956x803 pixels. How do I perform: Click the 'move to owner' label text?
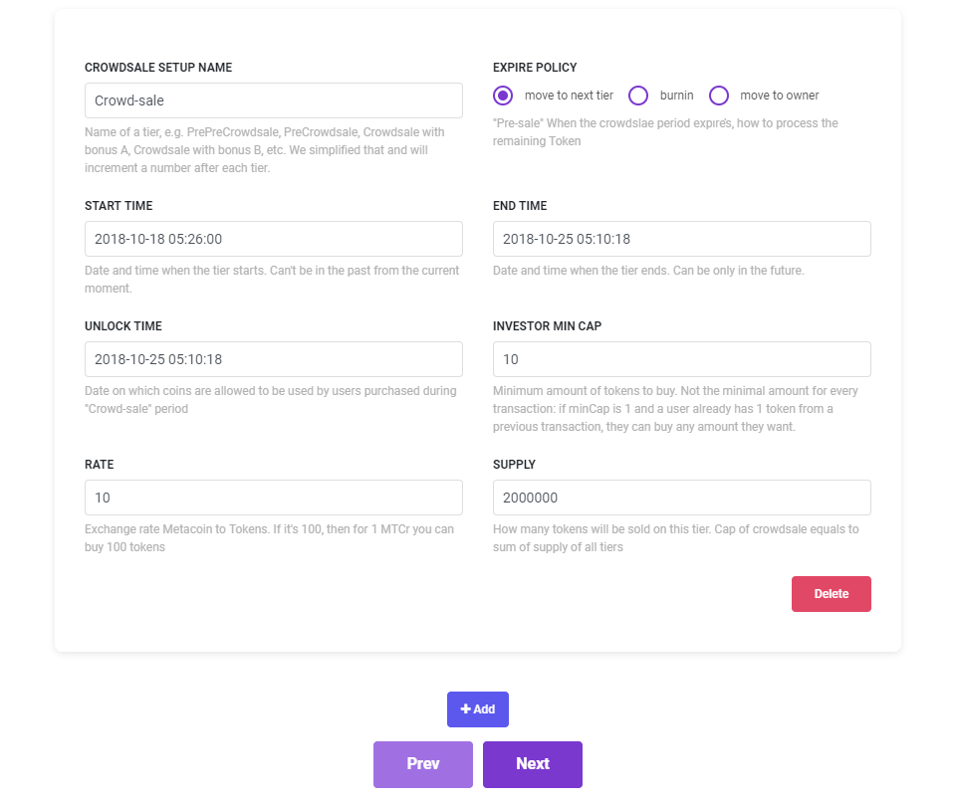click(x=779, y=96)
